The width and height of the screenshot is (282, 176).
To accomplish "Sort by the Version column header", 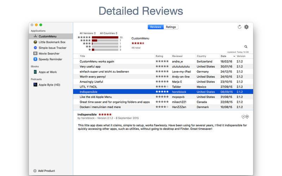I will coord(241,56).
